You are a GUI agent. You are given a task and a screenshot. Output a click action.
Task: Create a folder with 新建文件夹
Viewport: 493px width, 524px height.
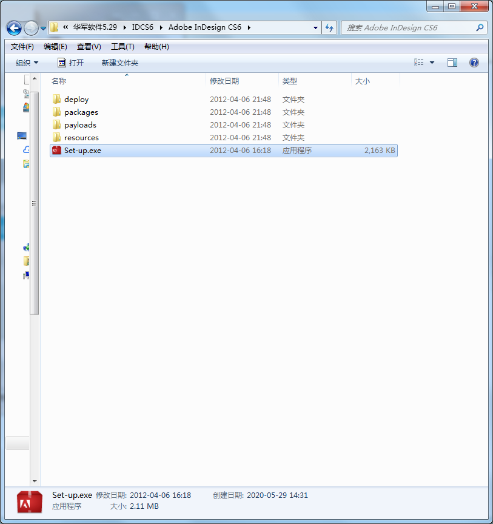click(120, 63)
